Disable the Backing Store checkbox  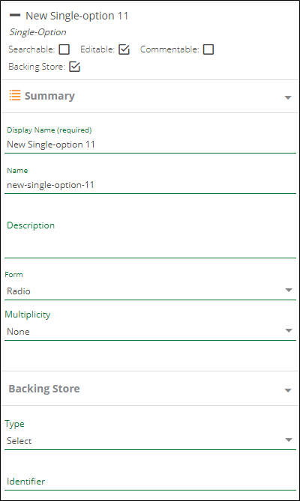(x=74, y=67)
